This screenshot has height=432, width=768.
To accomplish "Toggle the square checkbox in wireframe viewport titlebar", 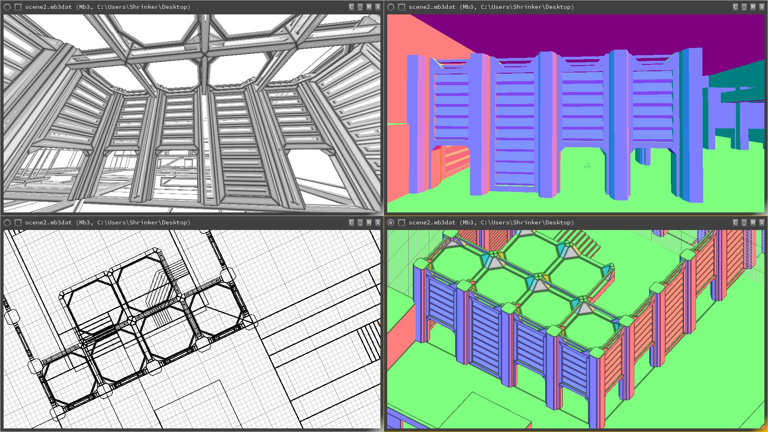I will pos(18,222).
